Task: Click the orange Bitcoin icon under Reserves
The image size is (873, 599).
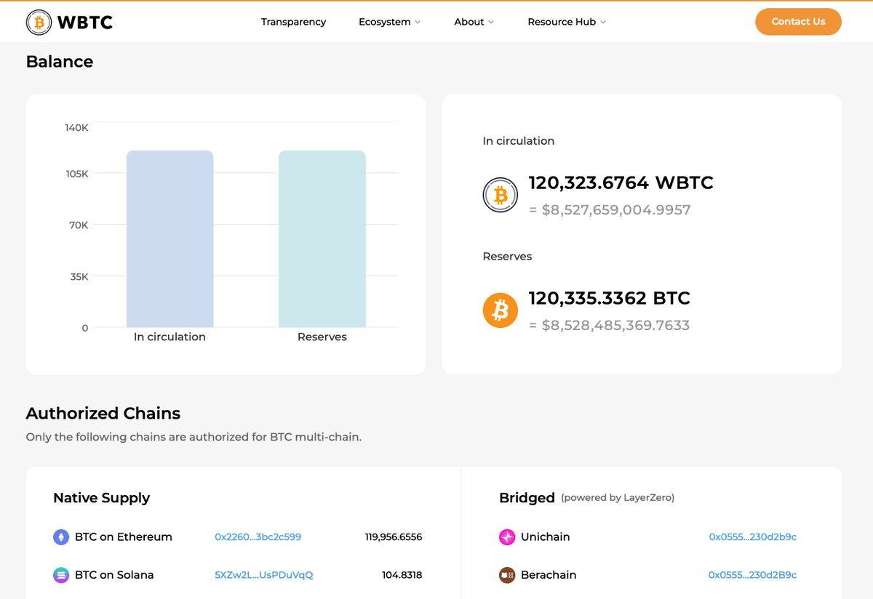Action: pyautogui.click(x=501, y=310)
